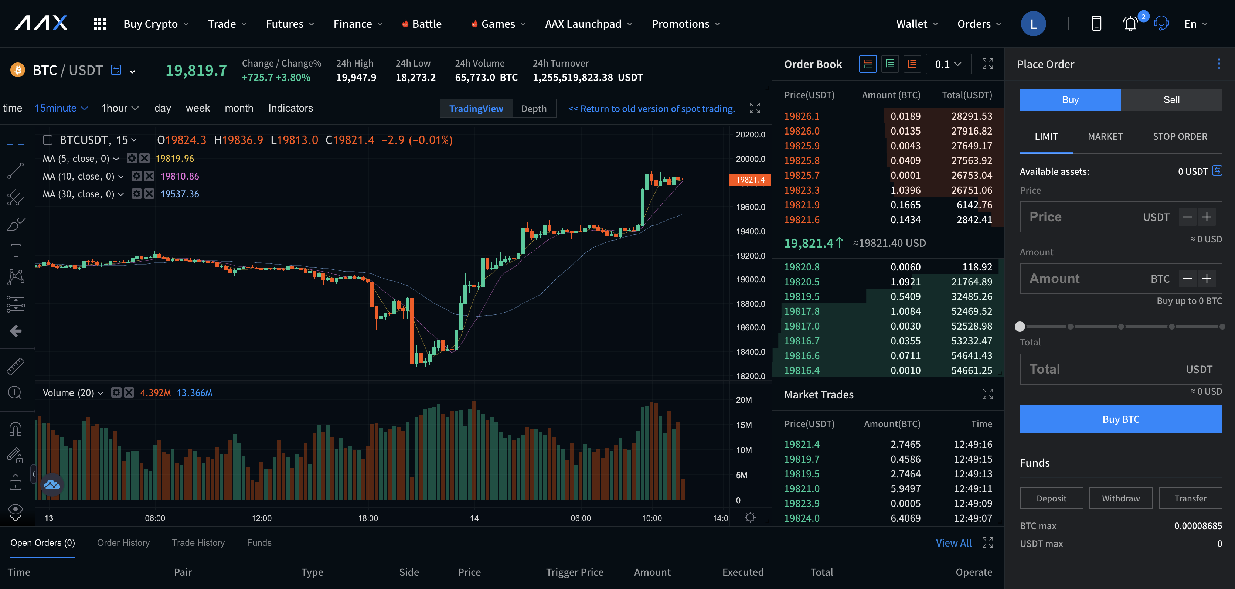Expand the 15minute interval dropdown
The image size is (1235, 589).
point(61,108)
